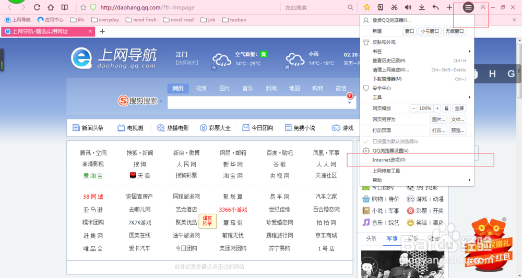This screenshot has height=278, width=522.
Task: Open a new tab with the plus button
Action: pos(102,31)
